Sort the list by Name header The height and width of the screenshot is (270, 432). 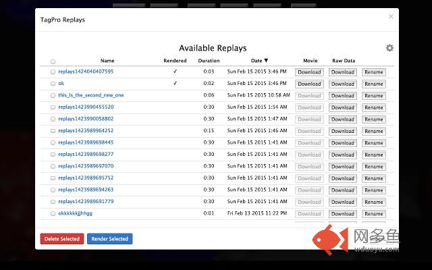pyautogui.click(x=107, y=61)
